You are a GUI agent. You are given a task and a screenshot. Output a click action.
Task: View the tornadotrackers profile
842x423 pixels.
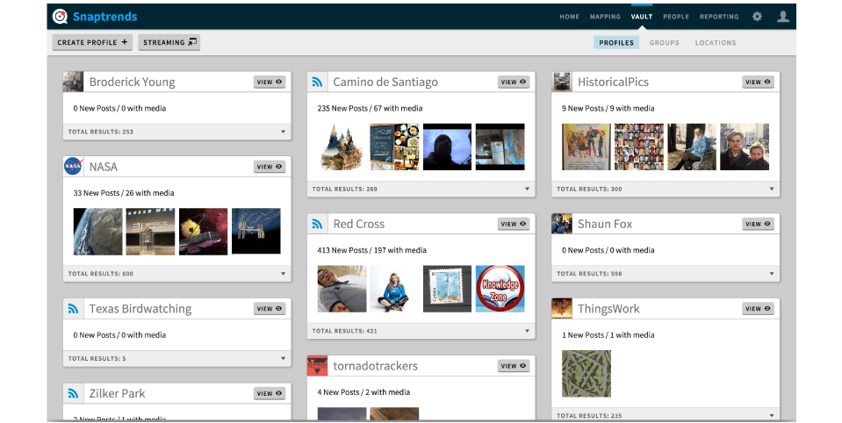click(x=514, y=366)
